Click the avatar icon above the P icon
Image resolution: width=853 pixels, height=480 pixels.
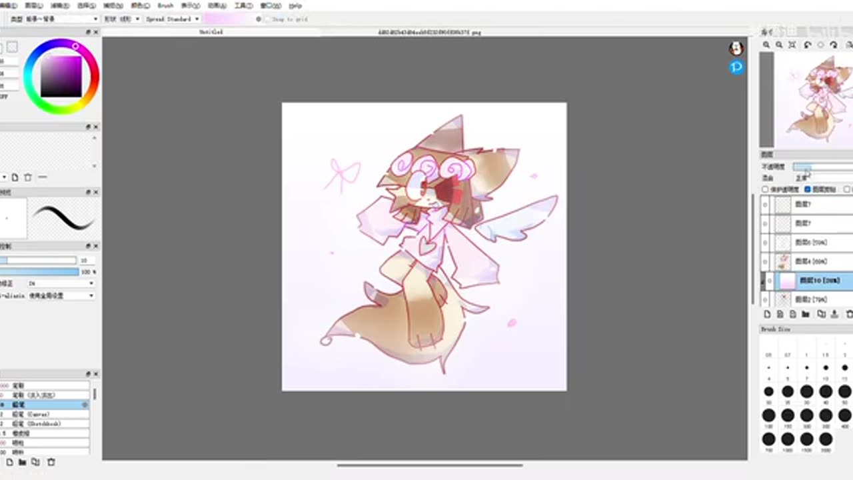click(x=736, y=48)
